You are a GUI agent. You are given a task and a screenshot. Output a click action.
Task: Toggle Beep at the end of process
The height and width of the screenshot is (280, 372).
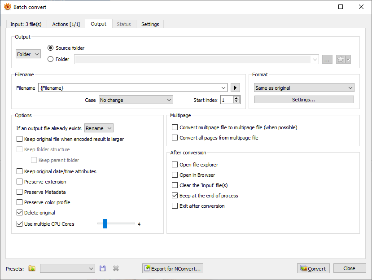pos(175,196)
